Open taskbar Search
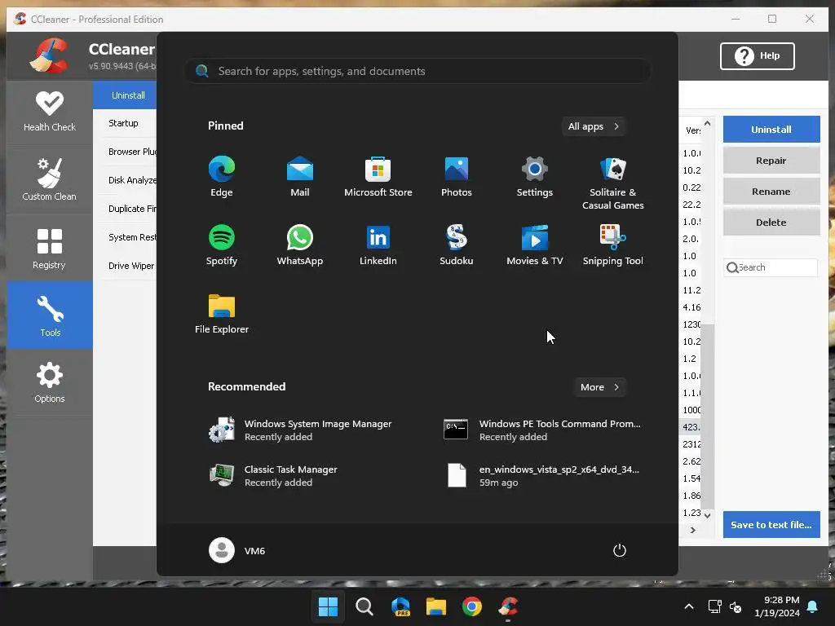This screenshot has width=835, height=626. pos(364,606)
